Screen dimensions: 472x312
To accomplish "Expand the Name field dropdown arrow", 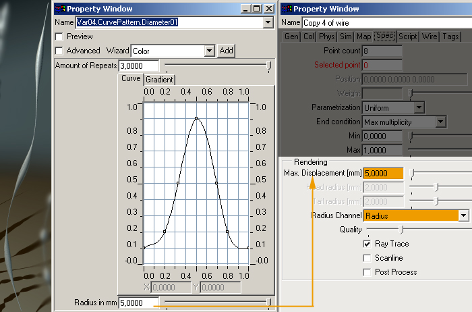I will point(268,22).
